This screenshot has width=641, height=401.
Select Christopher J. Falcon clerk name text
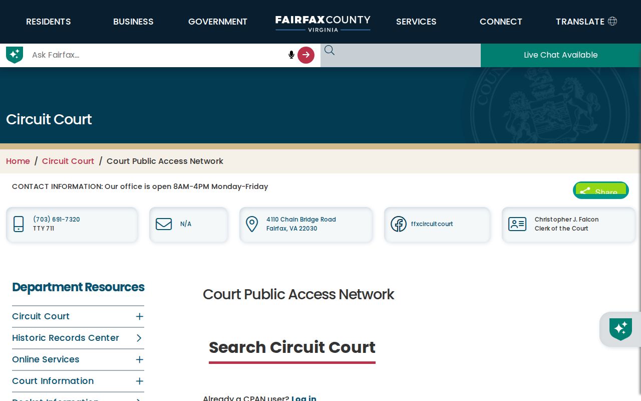click(566, 220)
